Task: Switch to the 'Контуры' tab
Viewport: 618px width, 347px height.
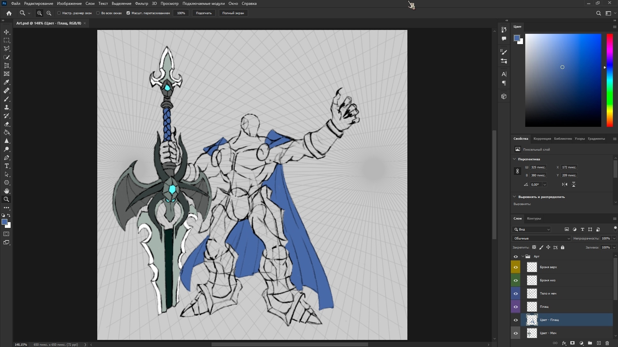Action: click(534, 219)
